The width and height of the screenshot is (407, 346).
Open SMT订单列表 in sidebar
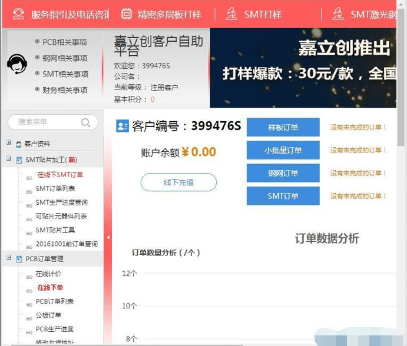click(55, 188)
